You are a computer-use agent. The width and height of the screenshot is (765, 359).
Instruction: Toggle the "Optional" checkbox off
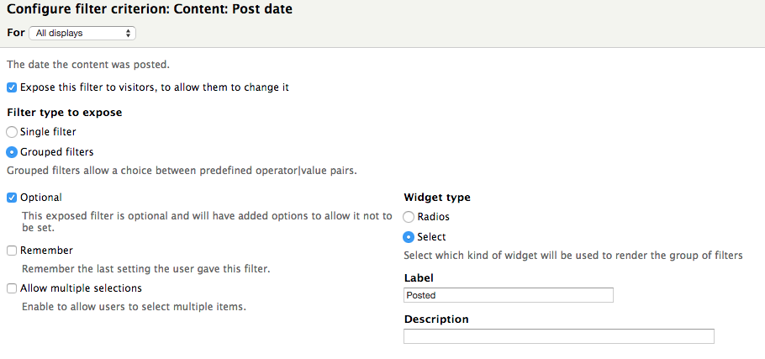[x=12, y=198]
